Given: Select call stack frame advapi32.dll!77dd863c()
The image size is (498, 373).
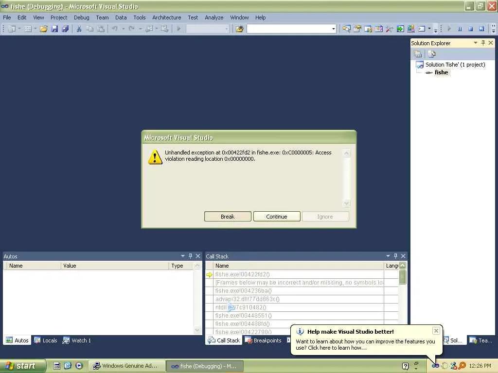Looking at the screenshot, I should 247,299.
